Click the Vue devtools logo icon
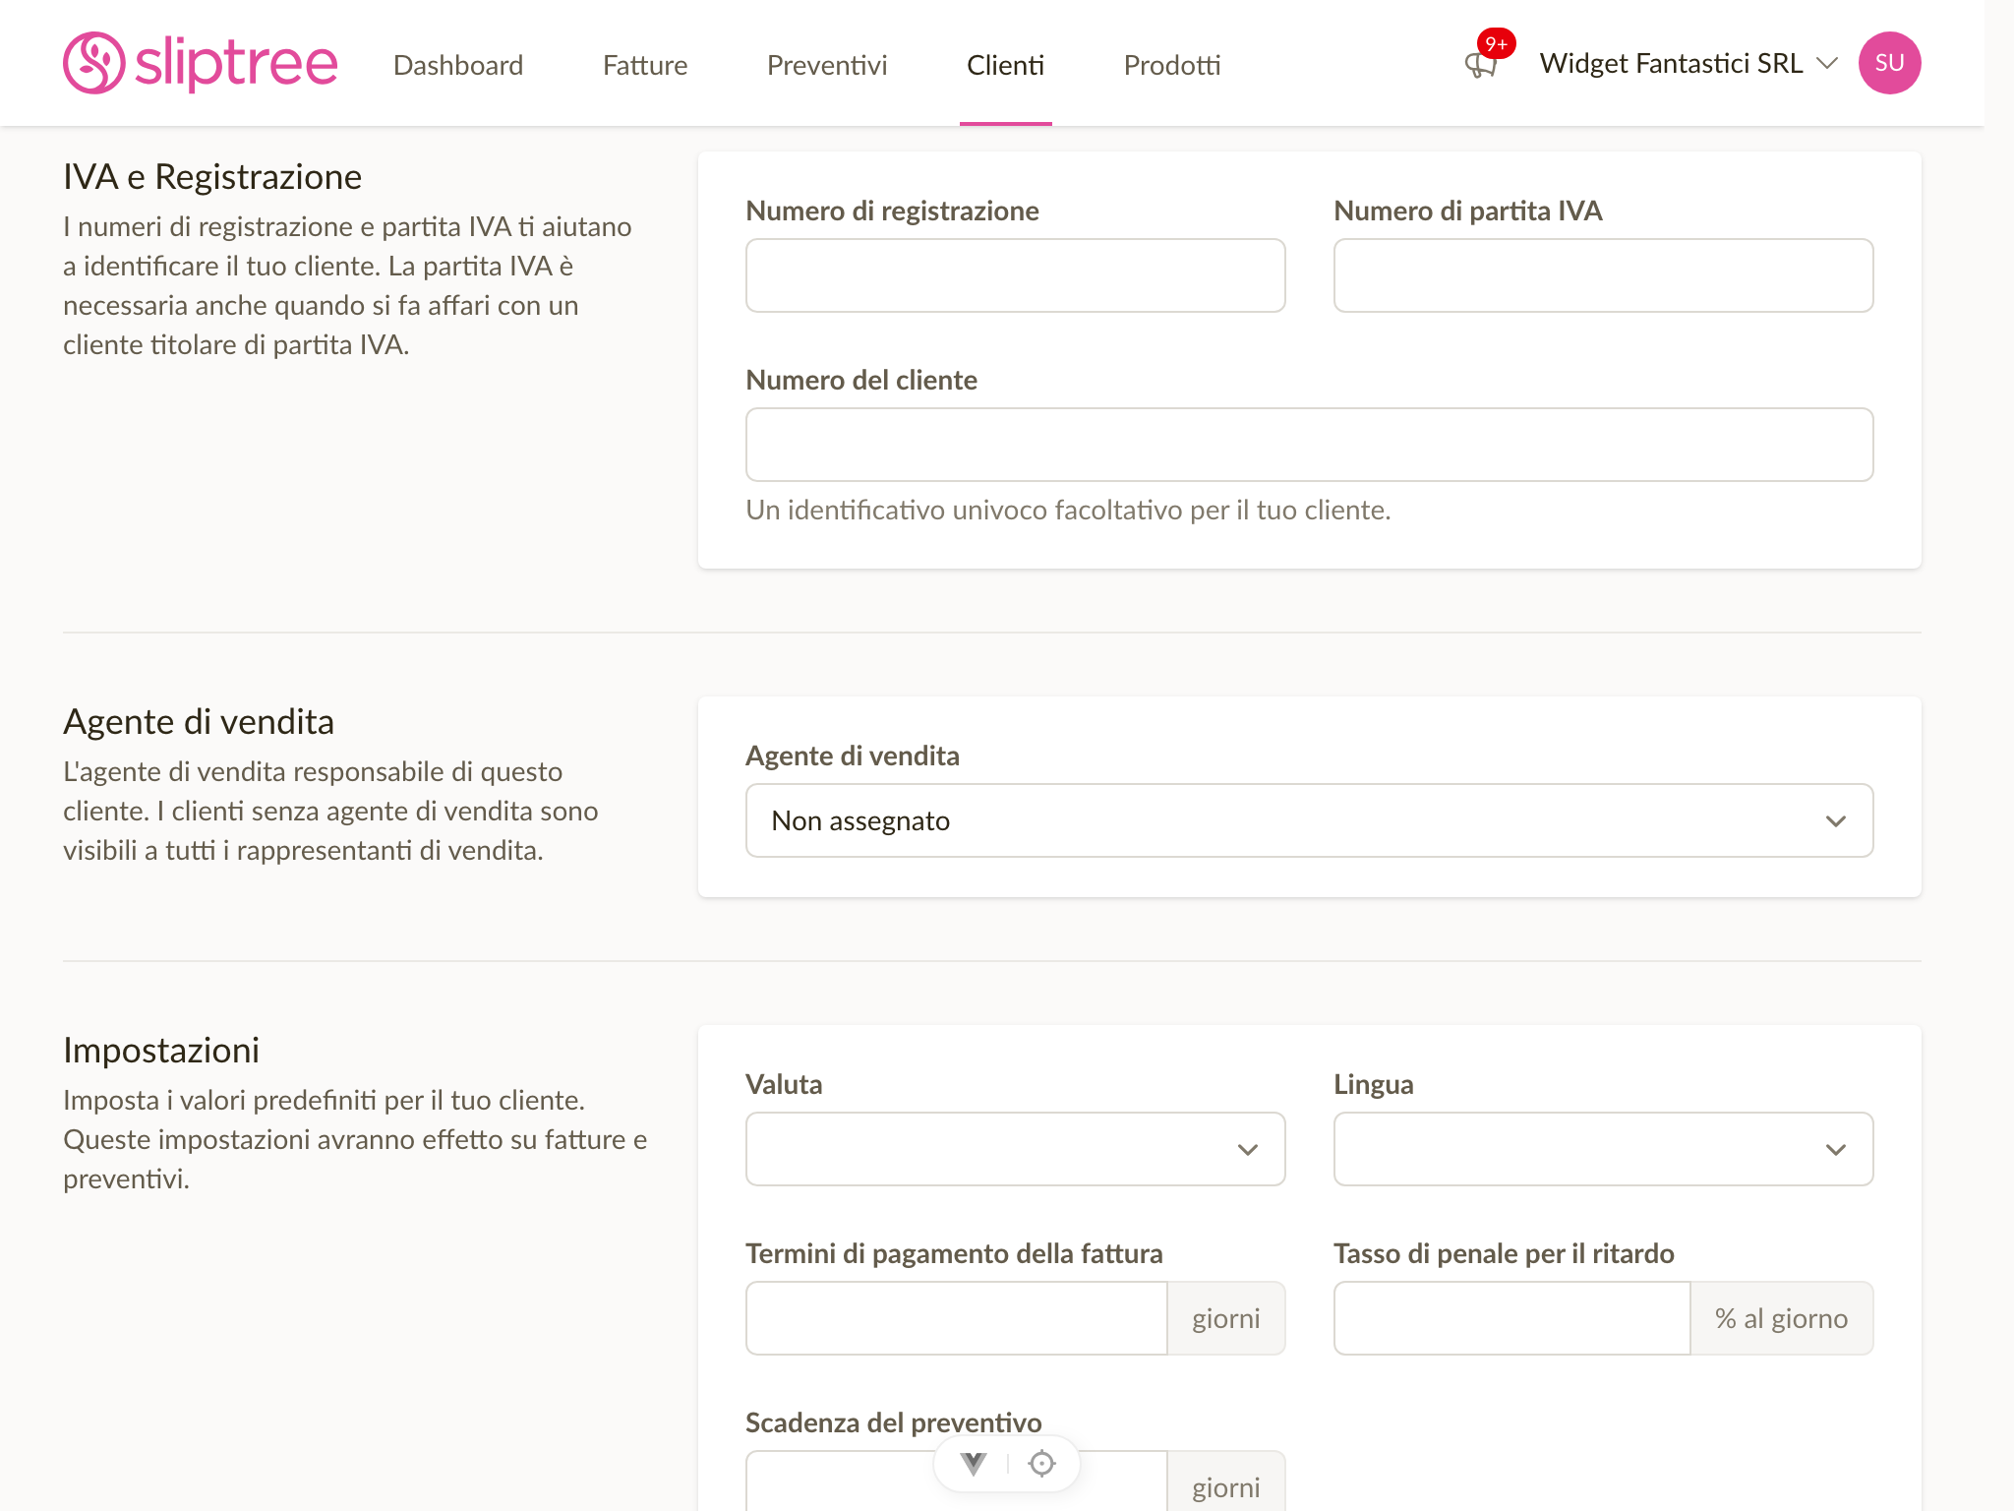The width and height of the screenshot is (2014, 1511). coord(974,1464)
